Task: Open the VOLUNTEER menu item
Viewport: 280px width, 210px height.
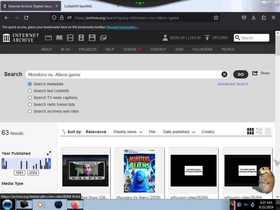Action: coord(202,49)
